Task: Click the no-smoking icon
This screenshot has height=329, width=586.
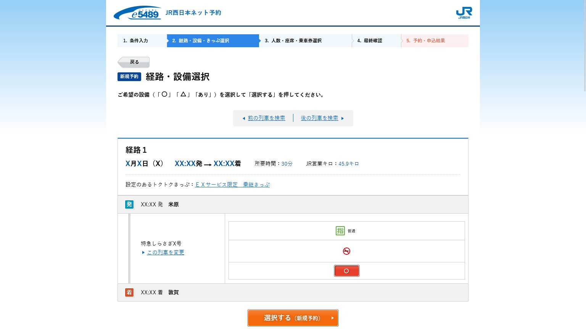Action: (x=346, y=251)
